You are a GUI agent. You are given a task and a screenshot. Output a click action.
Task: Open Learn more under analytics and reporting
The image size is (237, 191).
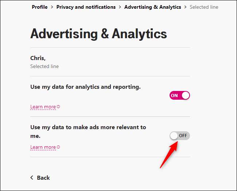click(43, 107)
